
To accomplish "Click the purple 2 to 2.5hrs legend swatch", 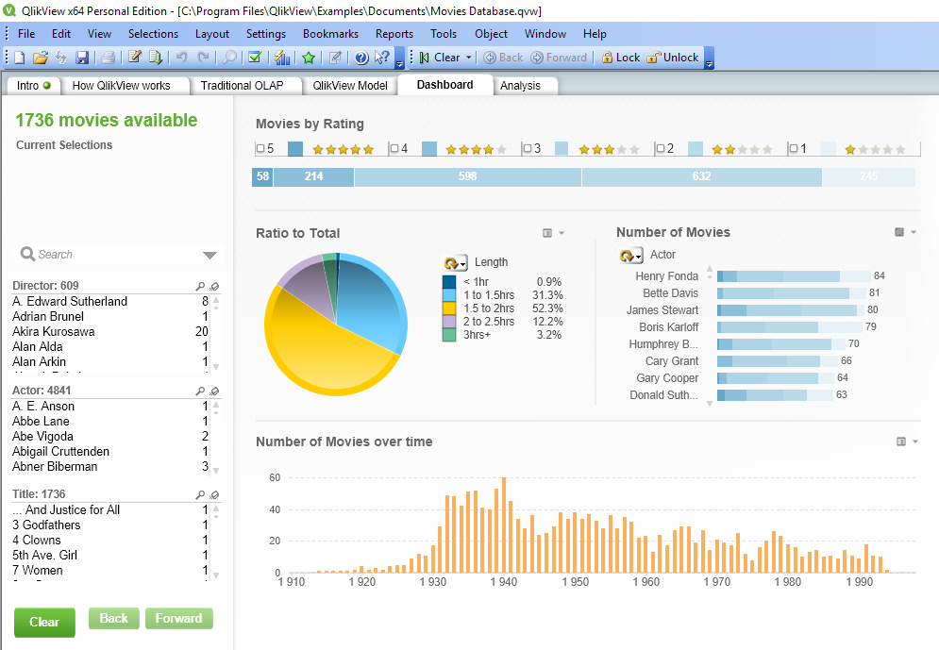I will coord(449,322).
